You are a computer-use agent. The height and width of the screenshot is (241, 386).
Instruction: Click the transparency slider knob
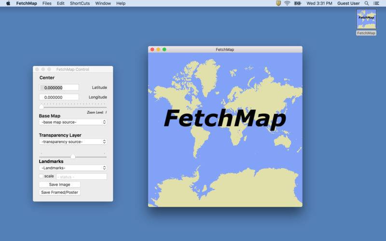[73, 156]
